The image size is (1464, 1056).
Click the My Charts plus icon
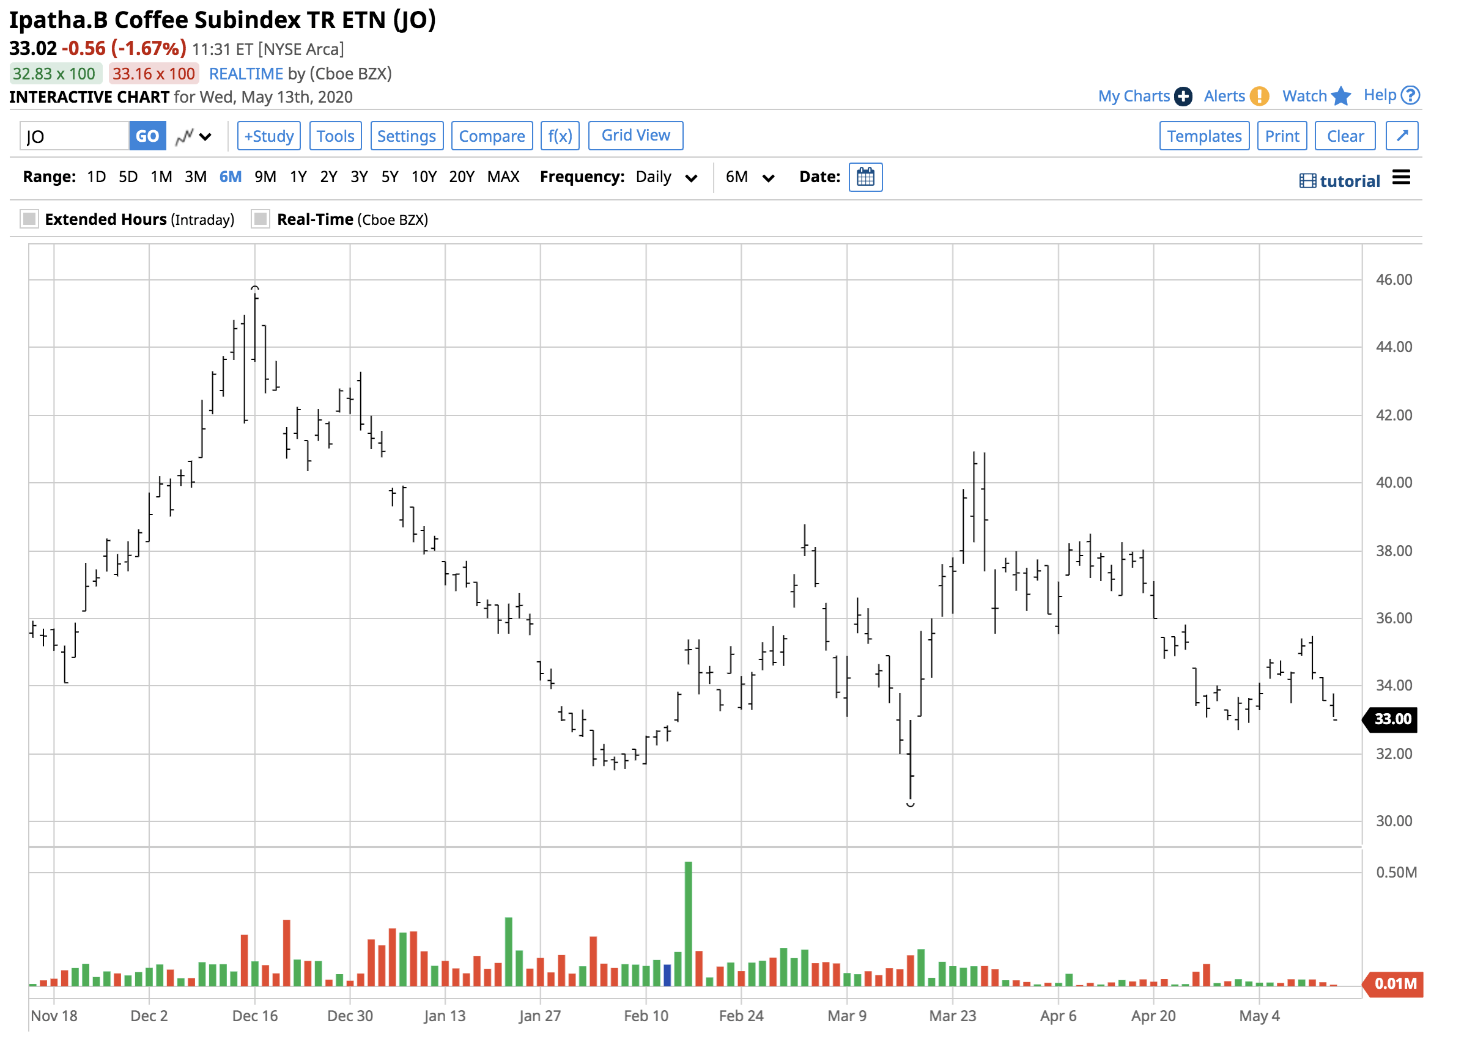point(1183,96)
